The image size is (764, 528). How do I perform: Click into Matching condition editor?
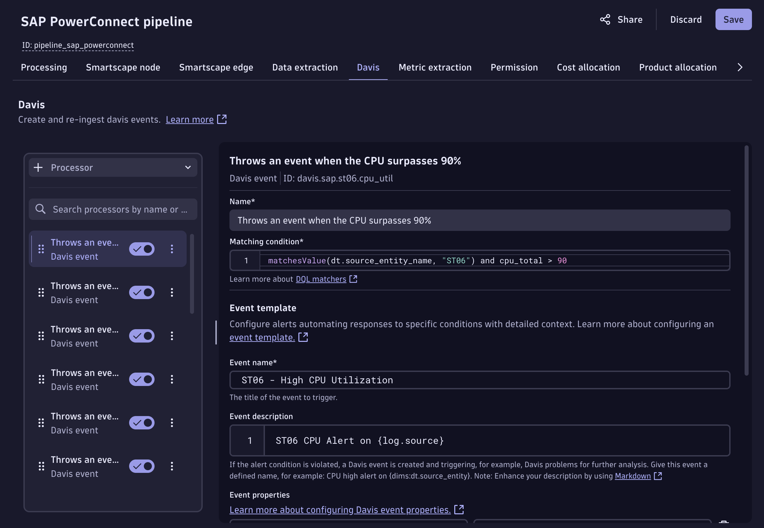[x=480, y=260]
